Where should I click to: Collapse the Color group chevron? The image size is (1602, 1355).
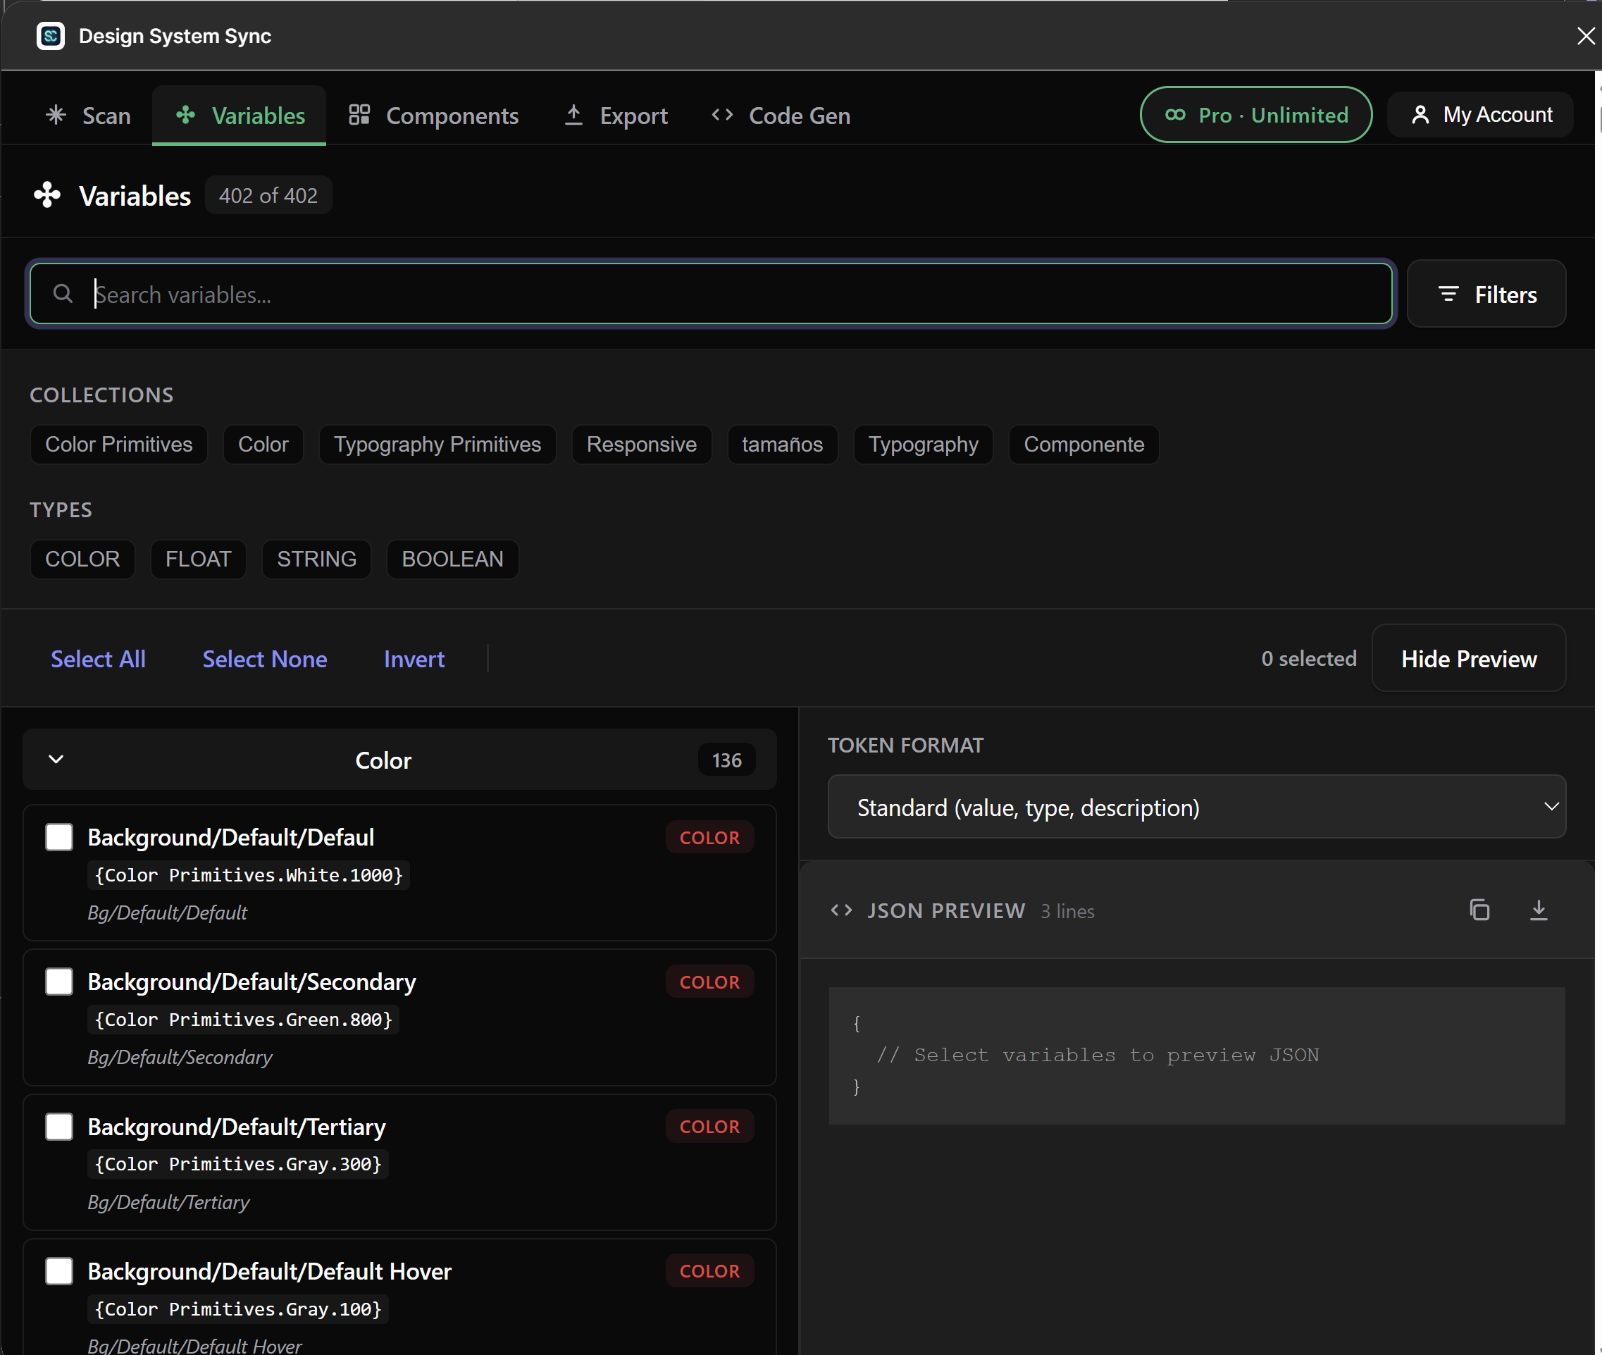[56, 760]
